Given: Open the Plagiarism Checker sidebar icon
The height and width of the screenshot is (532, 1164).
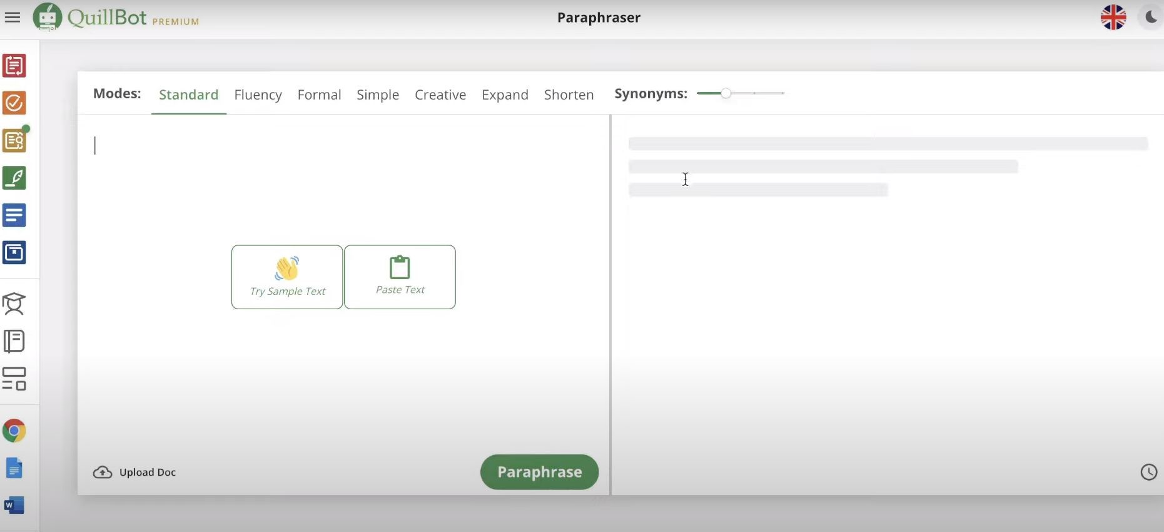Looking at the screenshot, I should 14,141.
